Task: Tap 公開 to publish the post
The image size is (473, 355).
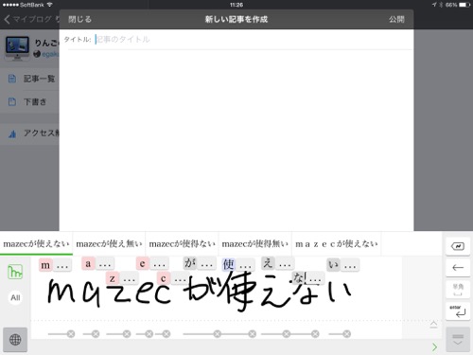Action: coord(396,19)
